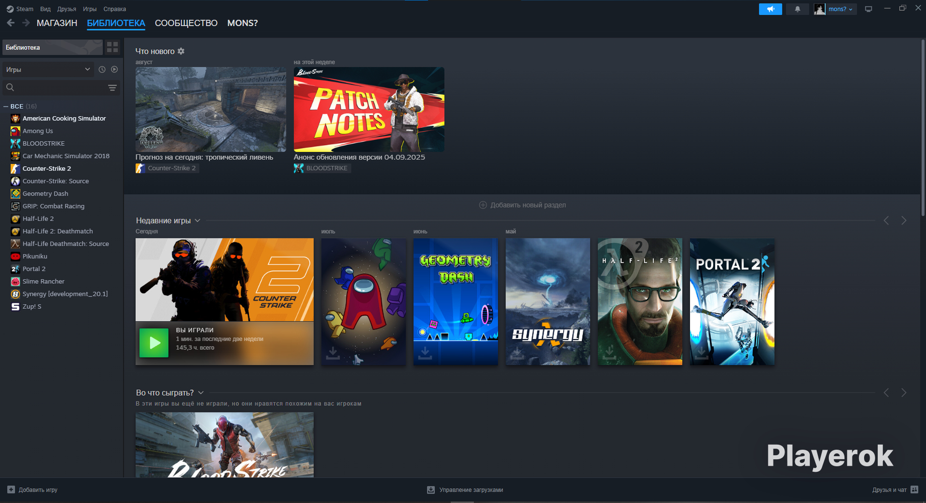Open the Игры library filter dropdown
926x503 pixels.
(x=48, y=69)
